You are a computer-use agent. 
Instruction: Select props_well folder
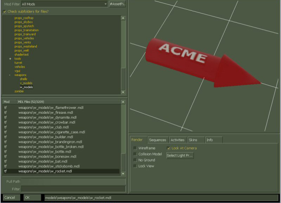coord(21,51)
